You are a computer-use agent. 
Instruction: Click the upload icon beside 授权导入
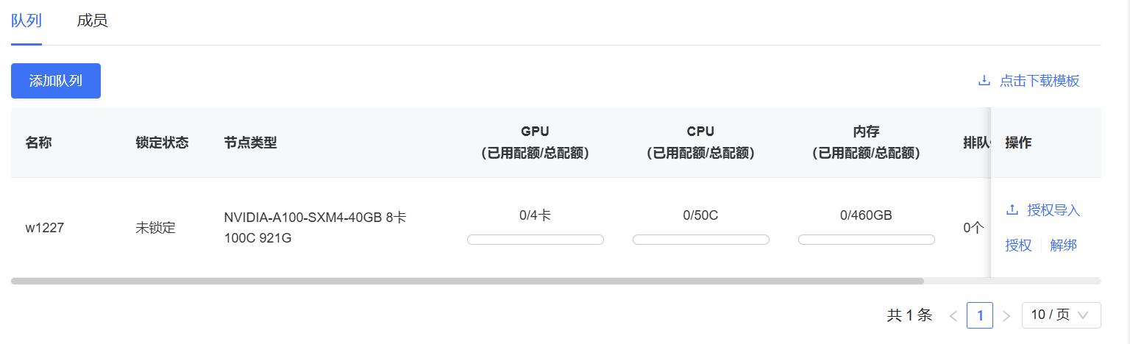(x=1012, y=210)
